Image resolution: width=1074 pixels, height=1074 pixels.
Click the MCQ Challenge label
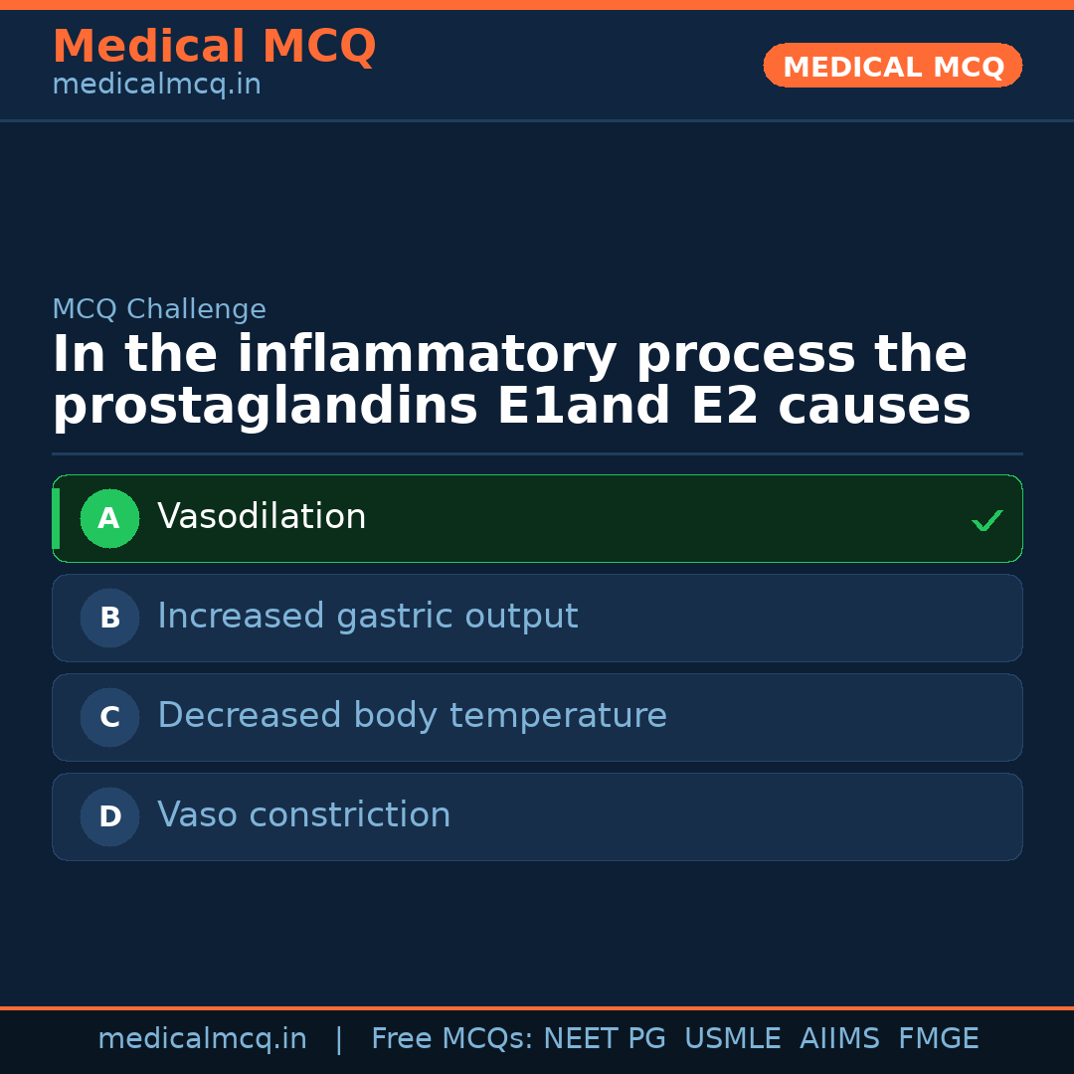[x=159, y=309]
